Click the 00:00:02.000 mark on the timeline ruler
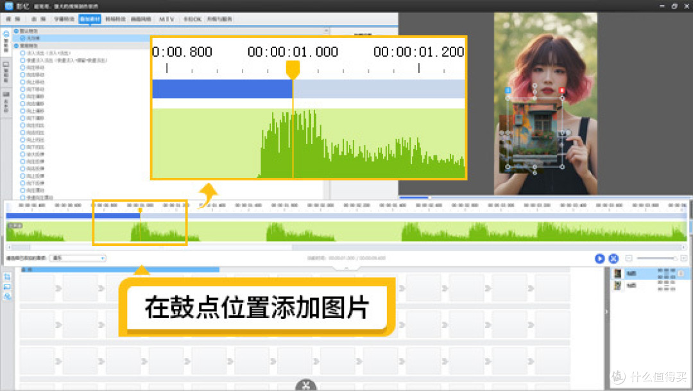The height and width of the screenshot is (391, 693). (320, 205)
